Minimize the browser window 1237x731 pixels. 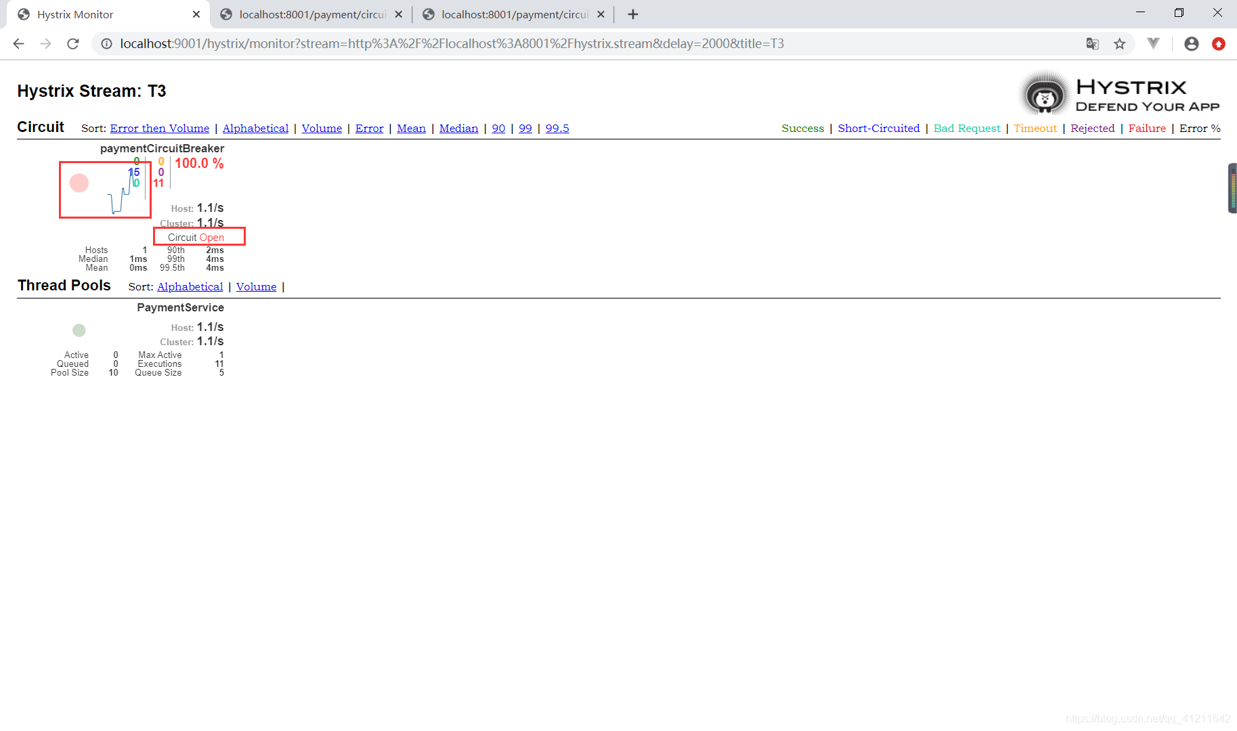pos(1140,13)
